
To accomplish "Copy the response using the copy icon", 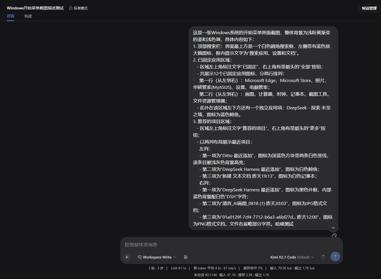I will (x=334, y=236).
